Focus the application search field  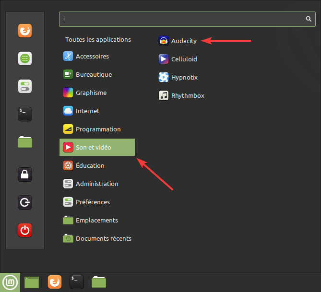187,19
